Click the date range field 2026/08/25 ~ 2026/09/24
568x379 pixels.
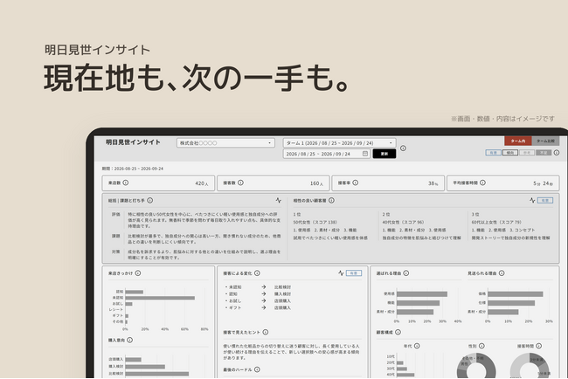tap(327, 154)
